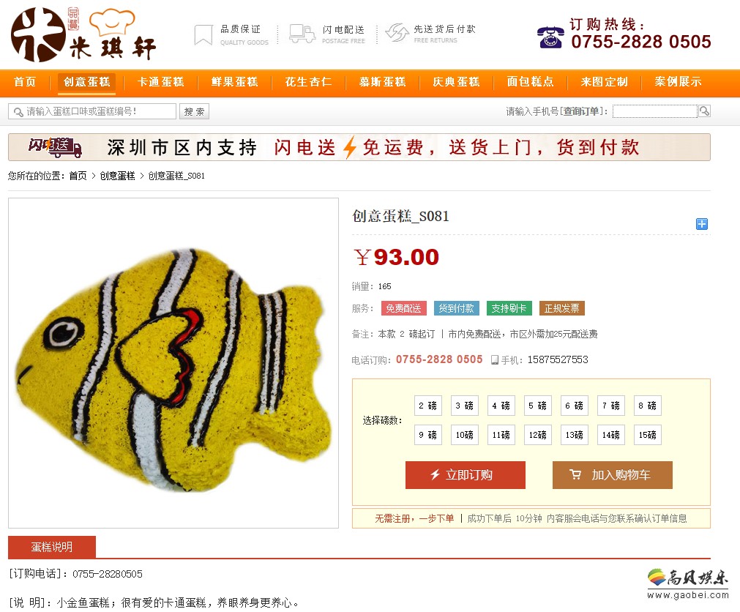Open the 米琪轩 bakery logo
This screenshot has width=740, height=612.
(x=83, y=34)
